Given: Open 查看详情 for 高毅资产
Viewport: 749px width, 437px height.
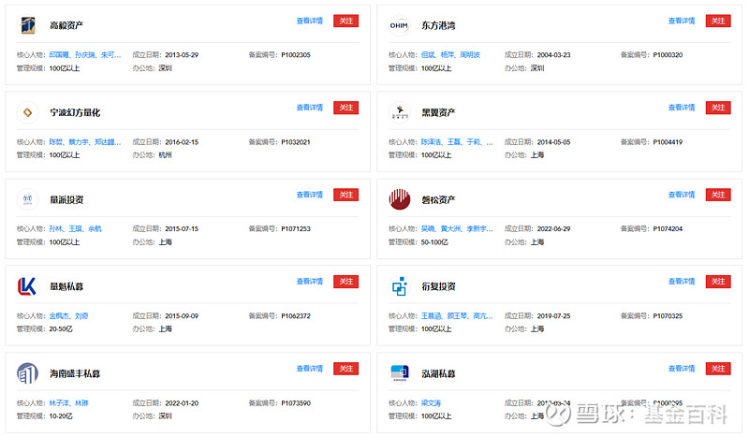Looking at the screenshot, I should [310, 21].
